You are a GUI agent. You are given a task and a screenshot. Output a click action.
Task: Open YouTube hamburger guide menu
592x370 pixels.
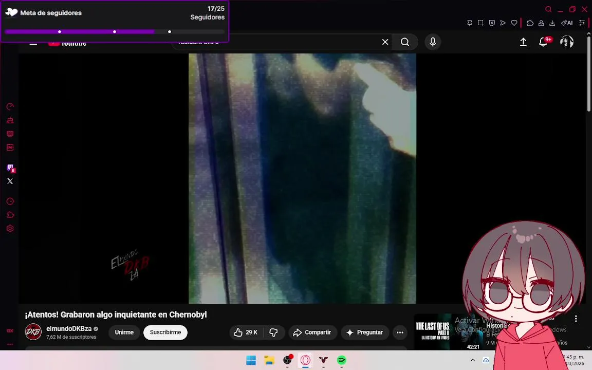point(33,43)
